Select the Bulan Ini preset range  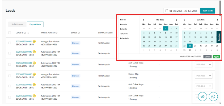click(x=124, y=29)
